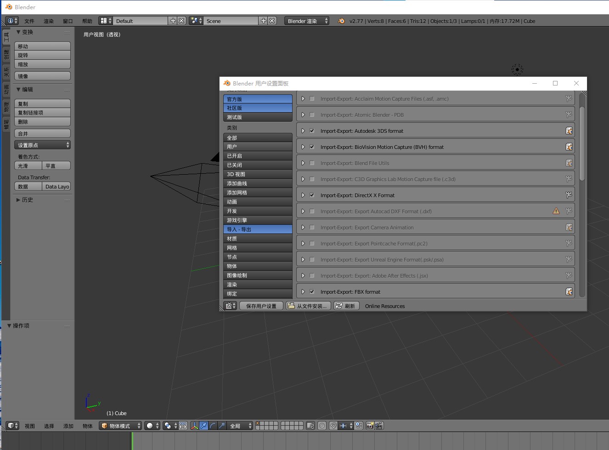Viewport: 609px width, 450px height.
Task: Select the rotate manipulator arc icon
Action: click(x=213, y=426)
